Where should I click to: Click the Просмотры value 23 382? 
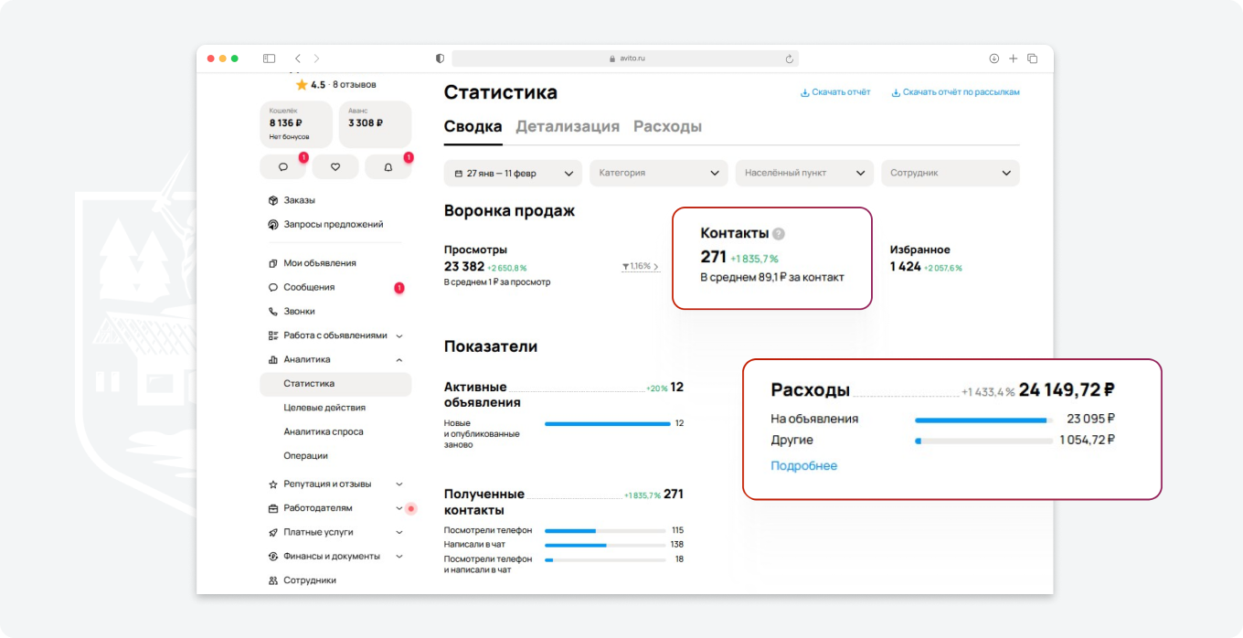tap(464, 267)
